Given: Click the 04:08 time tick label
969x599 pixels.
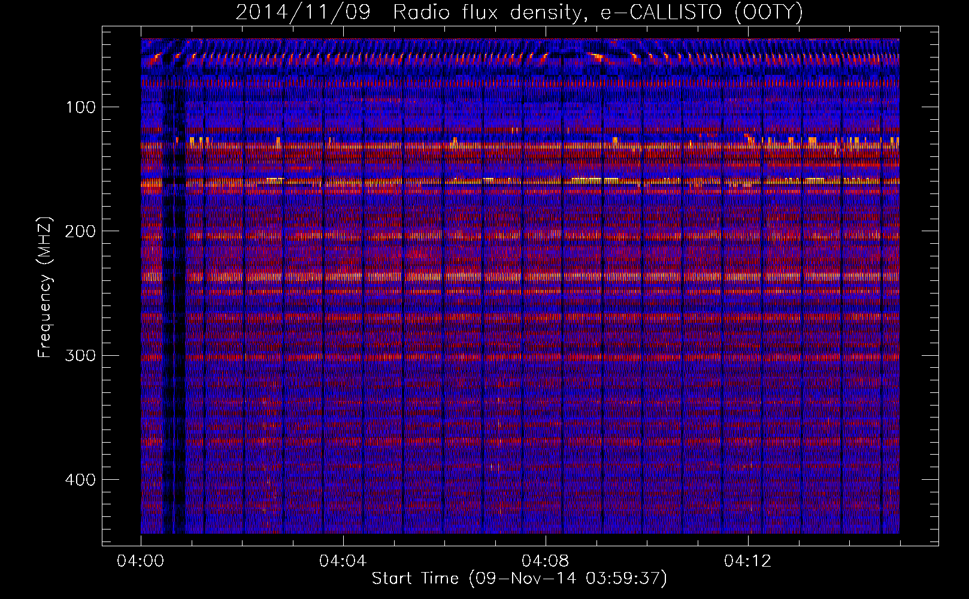Looking at the screenshot, I should tap(545, 561).
